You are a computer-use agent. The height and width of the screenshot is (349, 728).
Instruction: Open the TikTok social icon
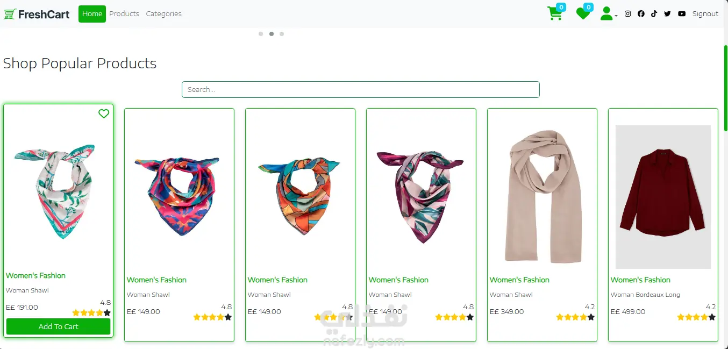(x=654, y=14)
